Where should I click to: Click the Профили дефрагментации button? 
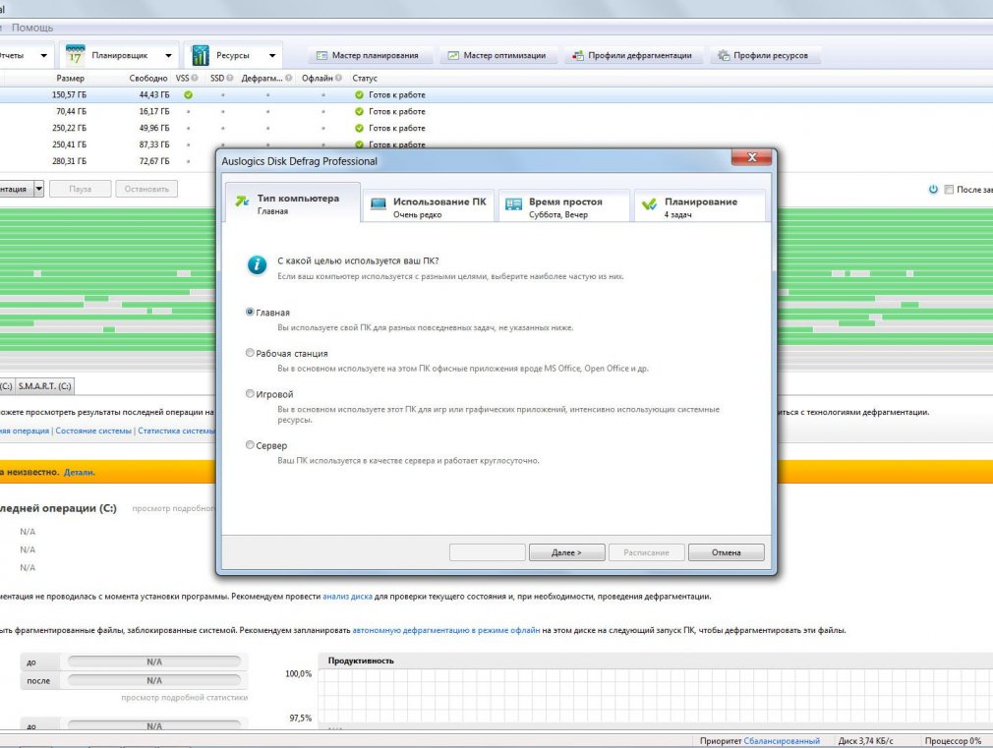(x=634, y=56)
